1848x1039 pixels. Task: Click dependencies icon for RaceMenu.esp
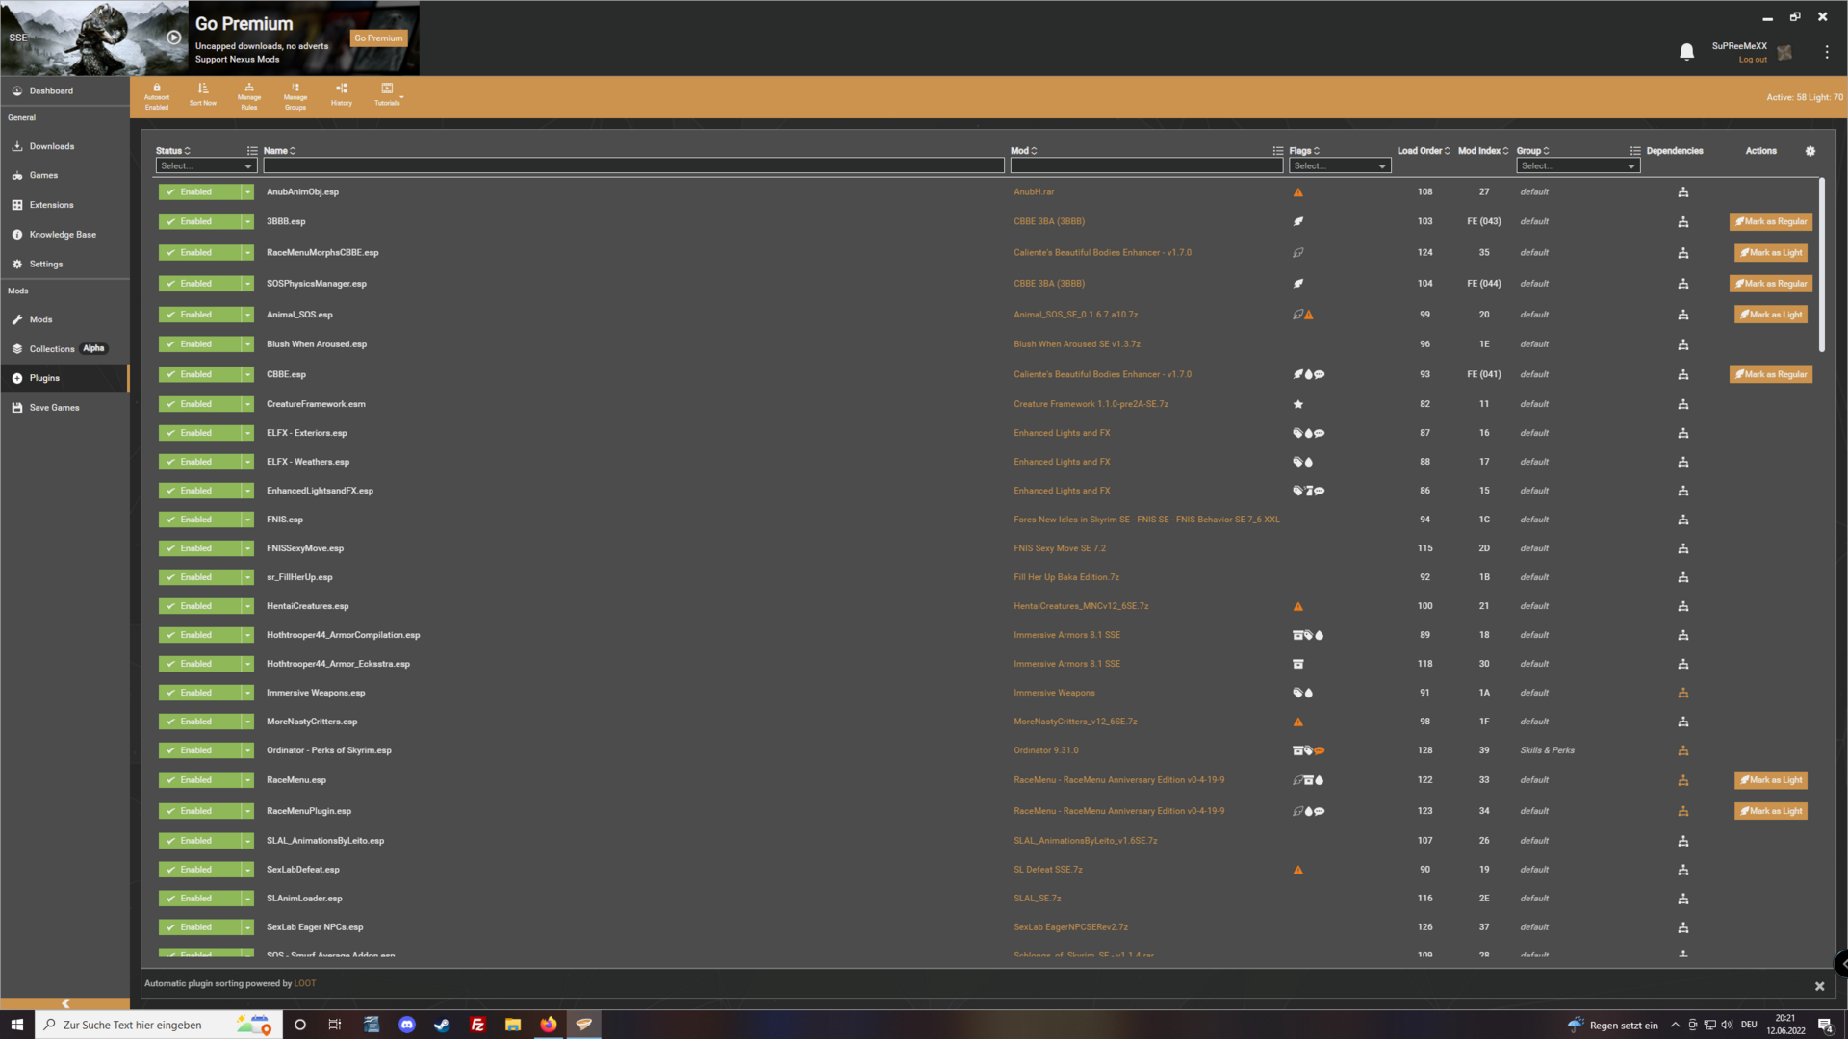1682,780
